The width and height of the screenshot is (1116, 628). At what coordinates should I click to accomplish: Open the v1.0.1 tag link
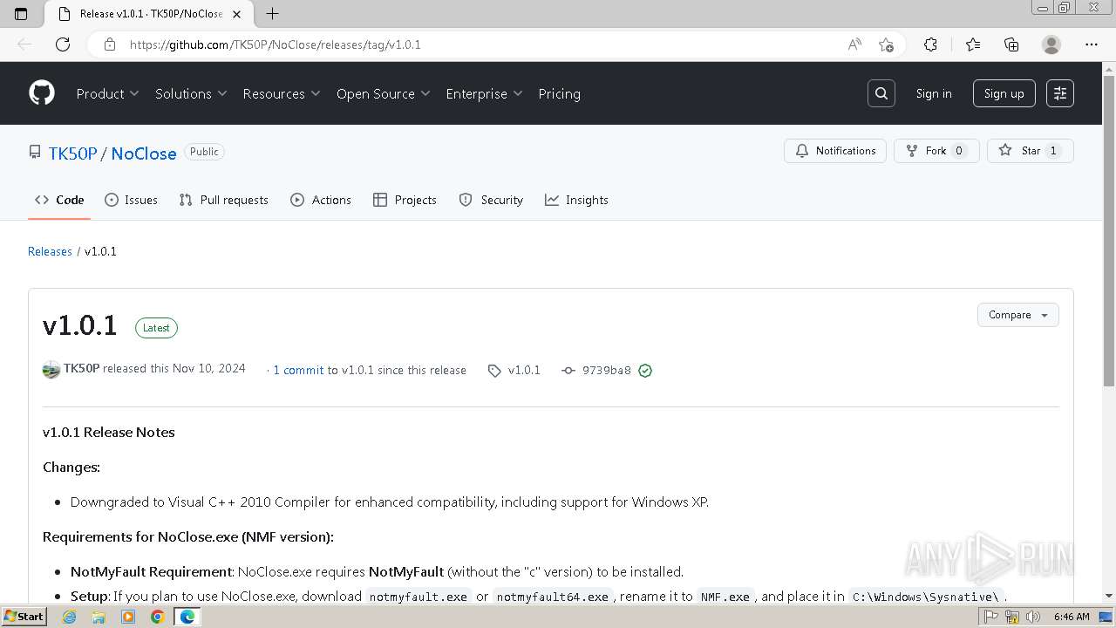514,370
